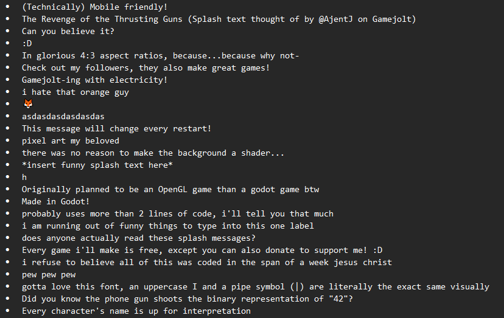Image resolution: width=504 pixels, height=318 pixels.
Task: Click the fox emoji icon
Action: pos(28,104)
